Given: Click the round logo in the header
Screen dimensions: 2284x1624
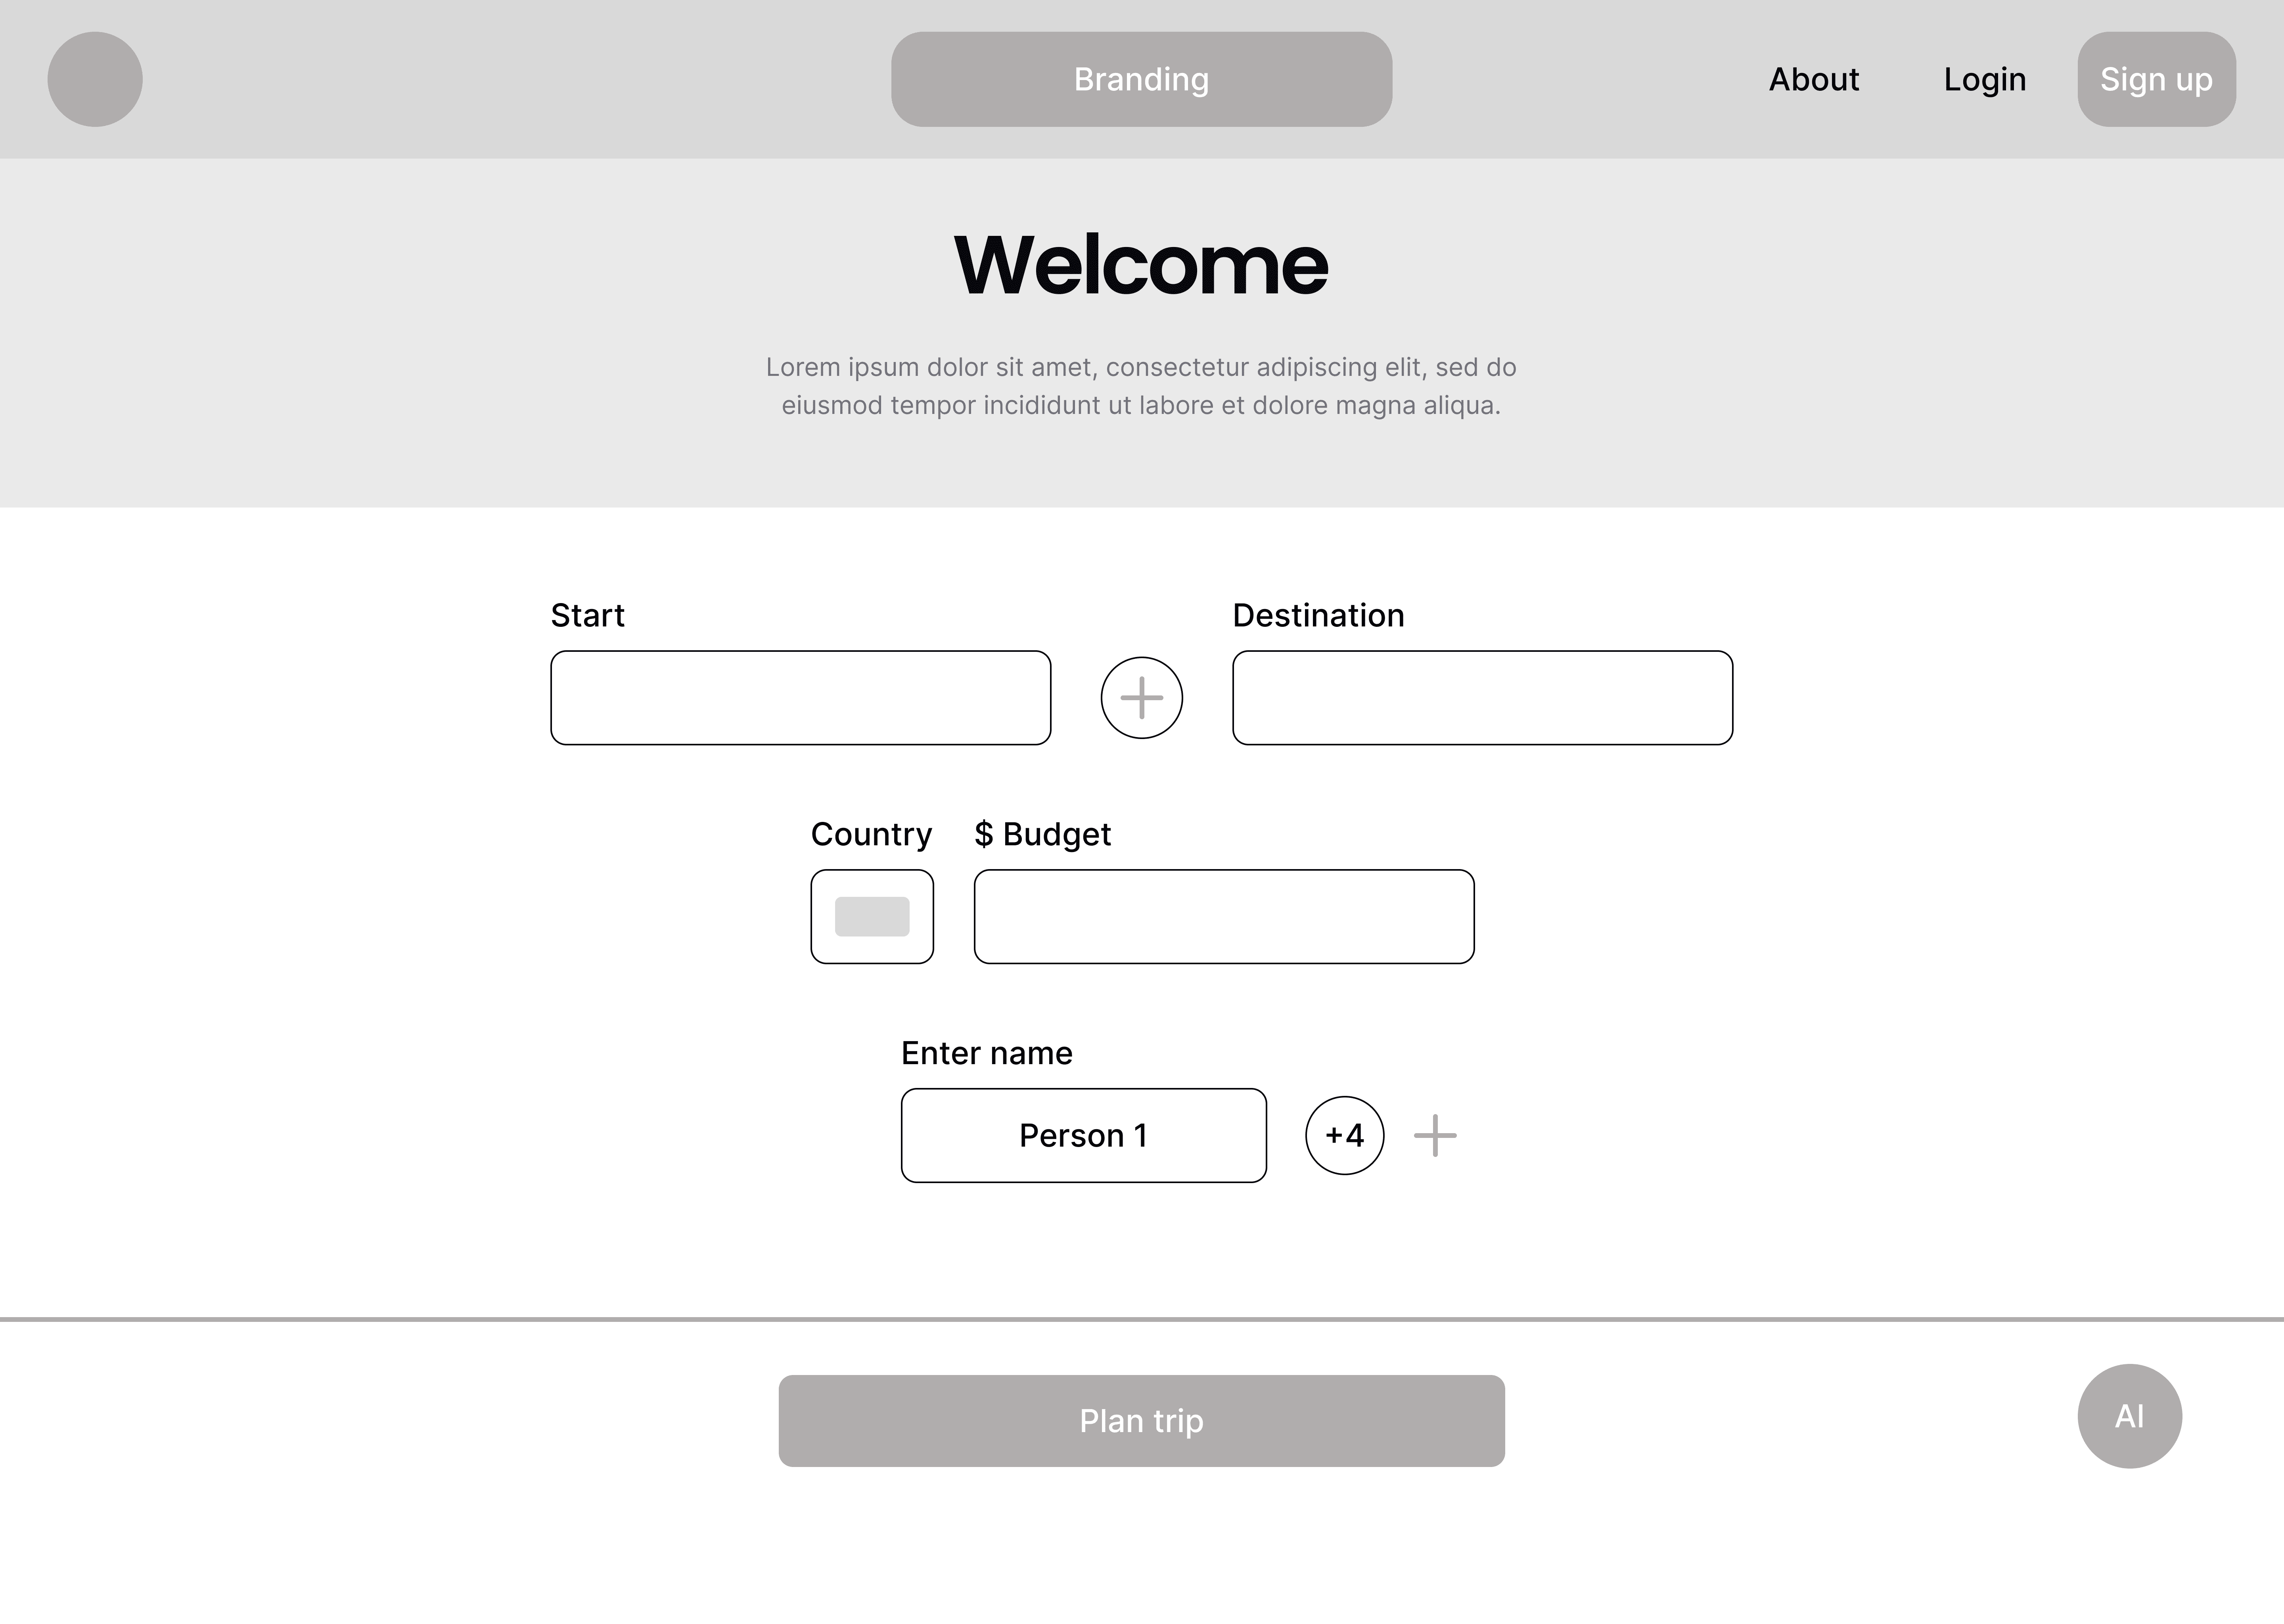Looking at the screenshot, I should 95,79.
